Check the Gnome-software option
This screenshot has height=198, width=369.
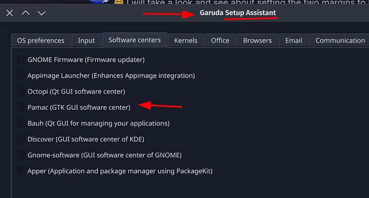pyautogui.click(x=21, y=155)
